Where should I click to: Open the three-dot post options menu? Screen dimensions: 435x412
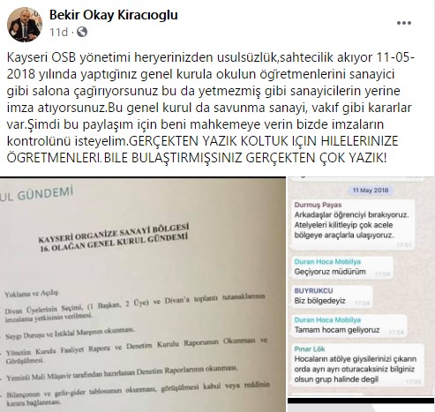coord(404,23)
